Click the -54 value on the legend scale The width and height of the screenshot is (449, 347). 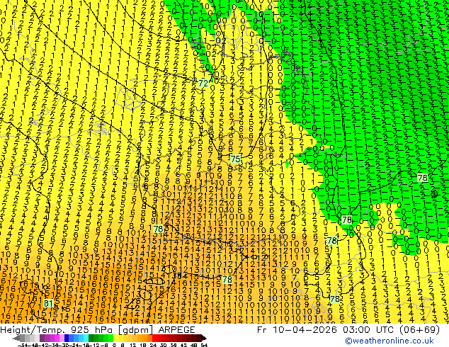tap(23, 345)
